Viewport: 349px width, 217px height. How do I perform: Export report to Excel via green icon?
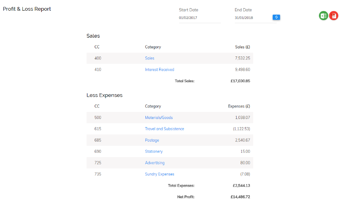click(323, 16)
